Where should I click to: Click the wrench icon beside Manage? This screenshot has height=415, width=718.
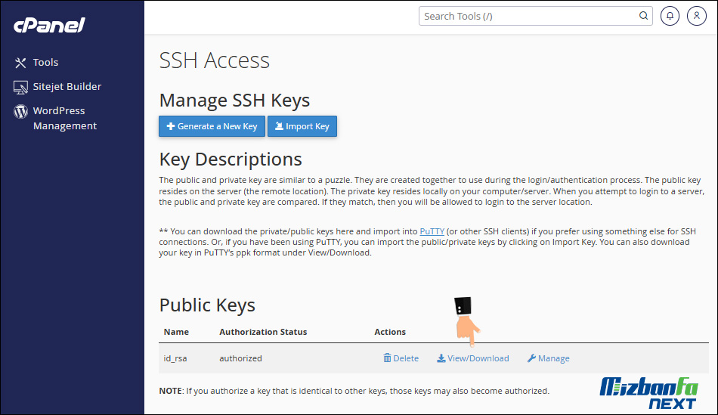pyautogui.click(x=531, y=358)
